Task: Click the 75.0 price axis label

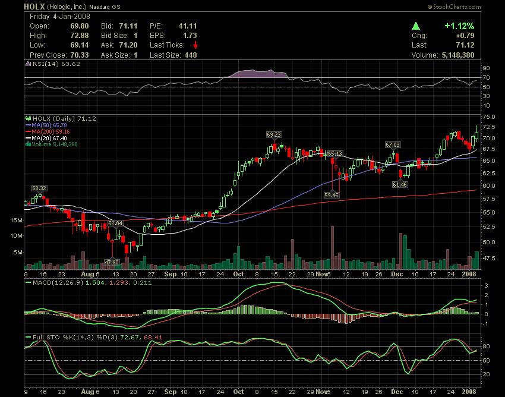Action: pyautogui.click(x=488, y=116)
